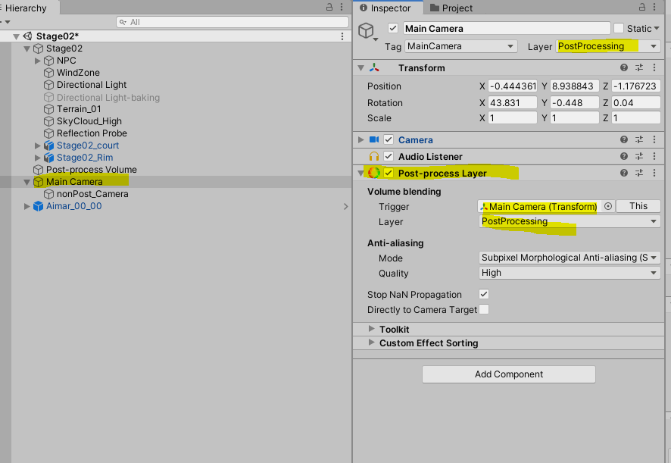Open the Hierarchy panel three-dot menu
671x463 pixels.
[342, 7]
